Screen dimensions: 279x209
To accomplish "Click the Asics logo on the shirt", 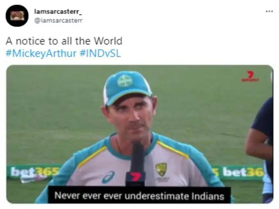I will coord(108,177).
